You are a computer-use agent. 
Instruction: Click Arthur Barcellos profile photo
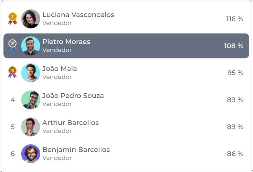click(x=31, y=127)
